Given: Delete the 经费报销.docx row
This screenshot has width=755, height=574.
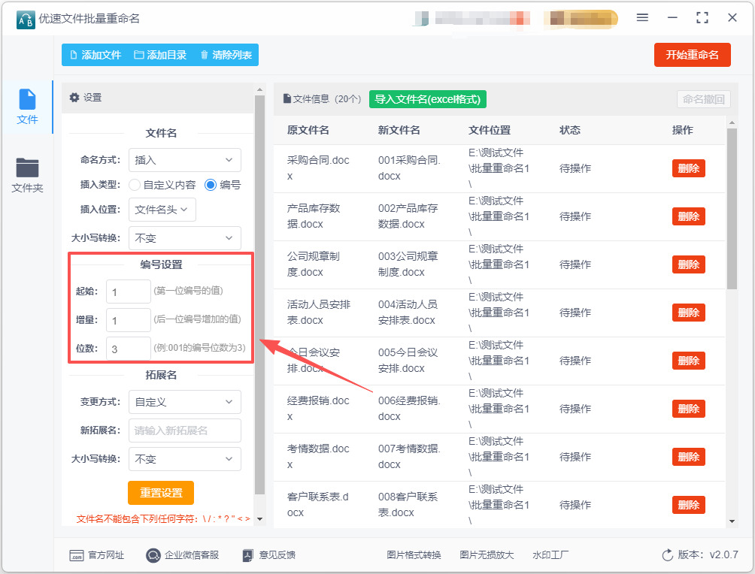Looking at the screenshot, I should coord(689,409).
